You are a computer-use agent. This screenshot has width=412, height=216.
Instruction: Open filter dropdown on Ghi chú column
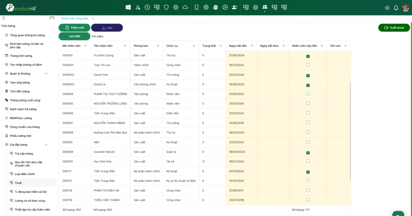pos(346,46)
